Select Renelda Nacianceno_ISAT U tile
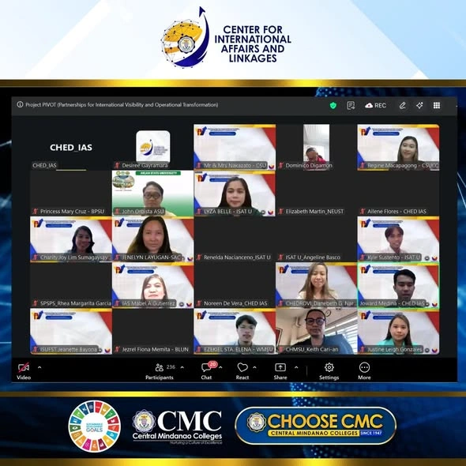 [x=235, y=239]
